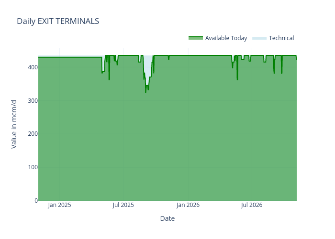This screenshot has width=335, height=239.
Task: Click the sharp dip before Jul 2025
Action: 109,79
